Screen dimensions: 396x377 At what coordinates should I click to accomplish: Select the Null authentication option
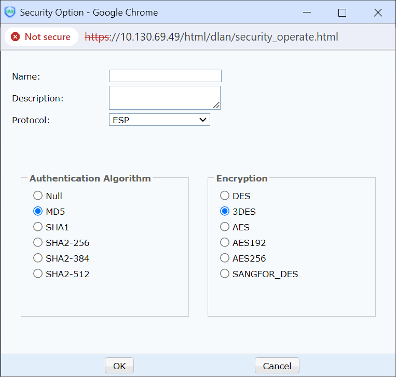38,196
